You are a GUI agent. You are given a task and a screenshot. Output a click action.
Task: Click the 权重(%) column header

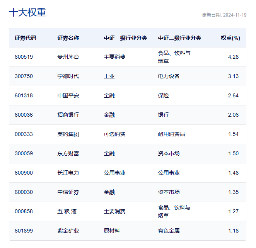[x=230, y=38]
